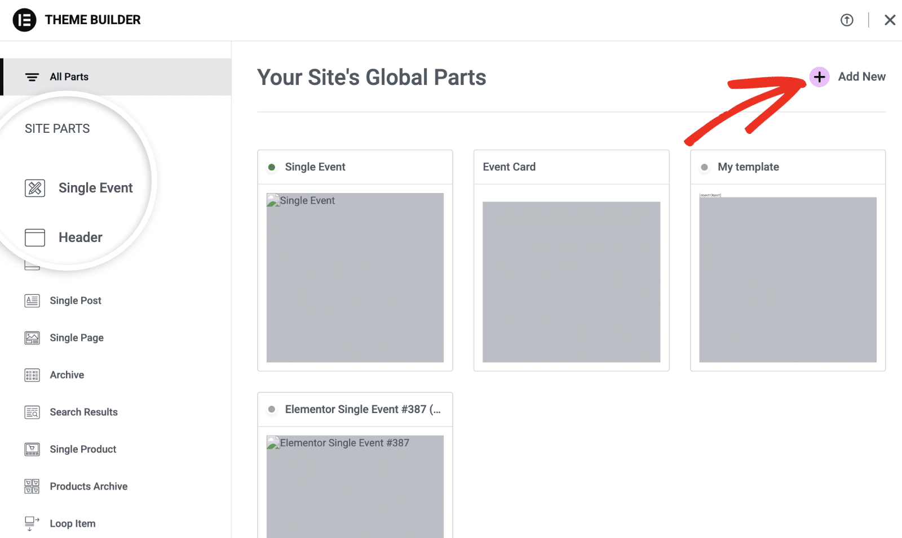Click the SITE PARTS heading text
The height and width of the screenshot is (538, 902).
tap(58, 128)
